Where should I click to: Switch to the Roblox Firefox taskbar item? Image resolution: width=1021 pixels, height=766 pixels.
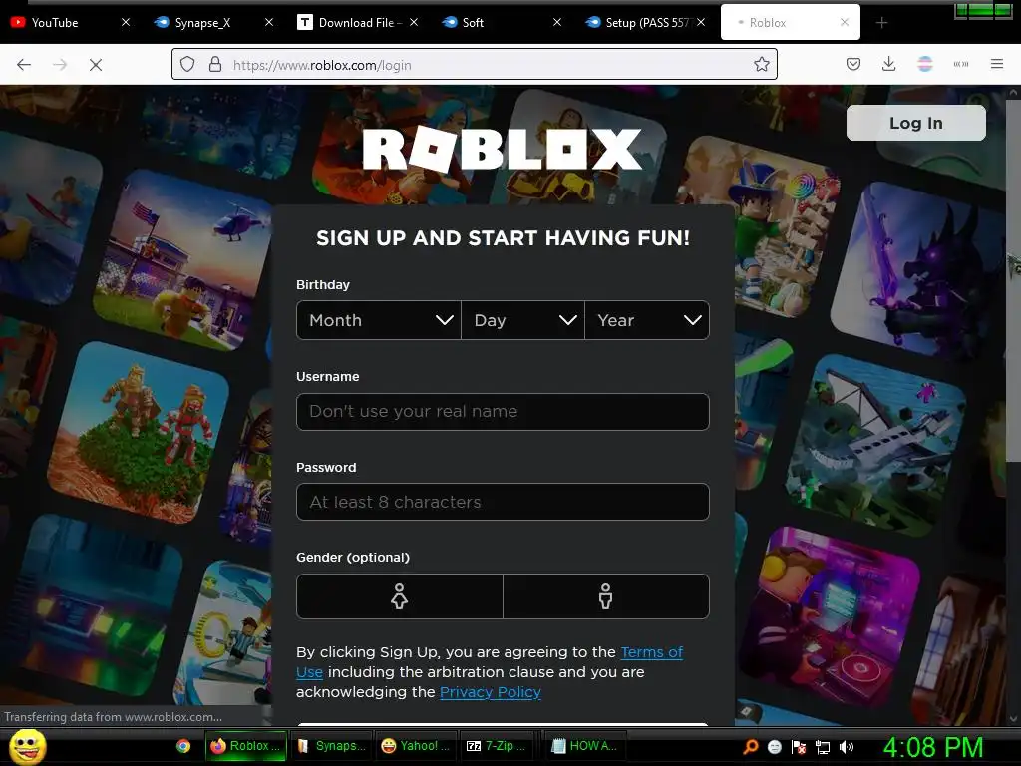tap(245, 746)
